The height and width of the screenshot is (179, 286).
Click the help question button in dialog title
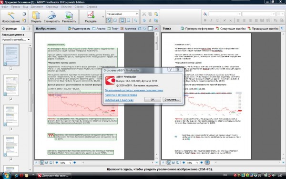(x=171, y=69)
